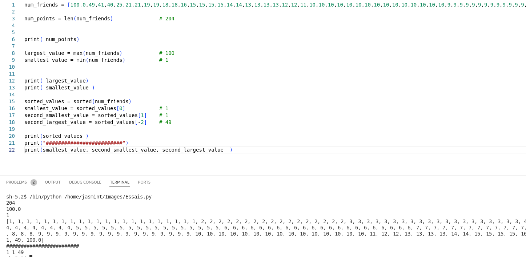Activate the TERMINAL tab
The image size is (526, 257).
pyautogui.click(x=120, y=182)
